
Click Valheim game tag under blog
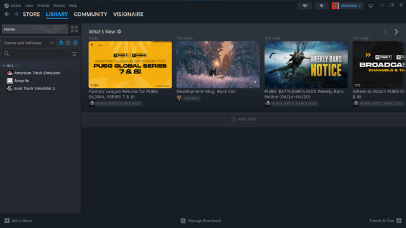192,98
